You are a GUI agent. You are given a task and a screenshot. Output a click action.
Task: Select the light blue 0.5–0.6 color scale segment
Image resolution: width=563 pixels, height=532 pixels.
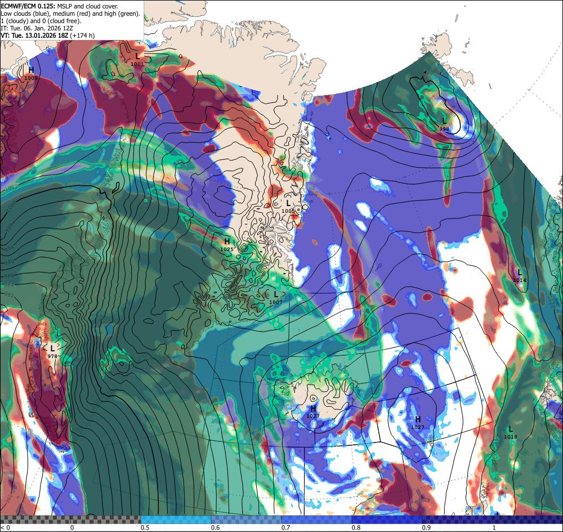point(176,520)
